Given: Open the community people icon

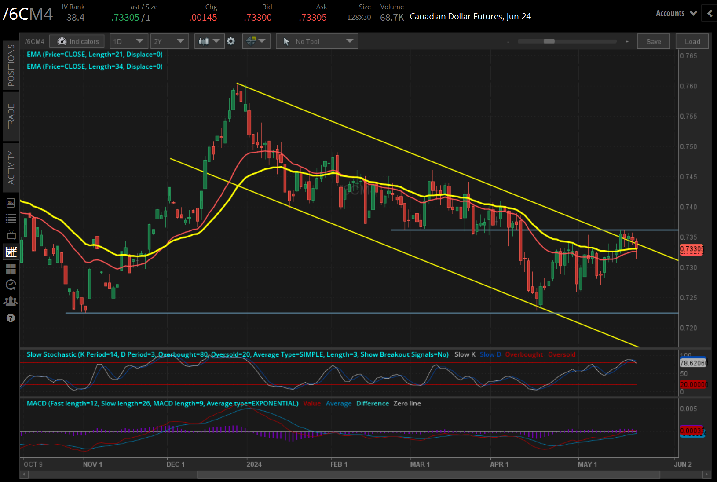Looking at the screenshot, I should [x=11, y=301].
